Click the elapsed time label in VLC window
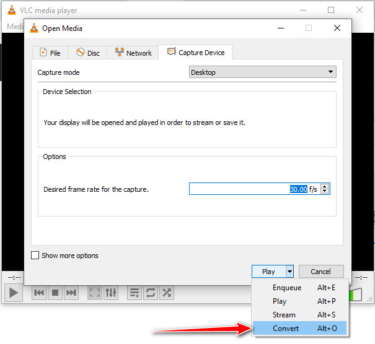This screenshot has width=375, height=344. click(14, 277)
